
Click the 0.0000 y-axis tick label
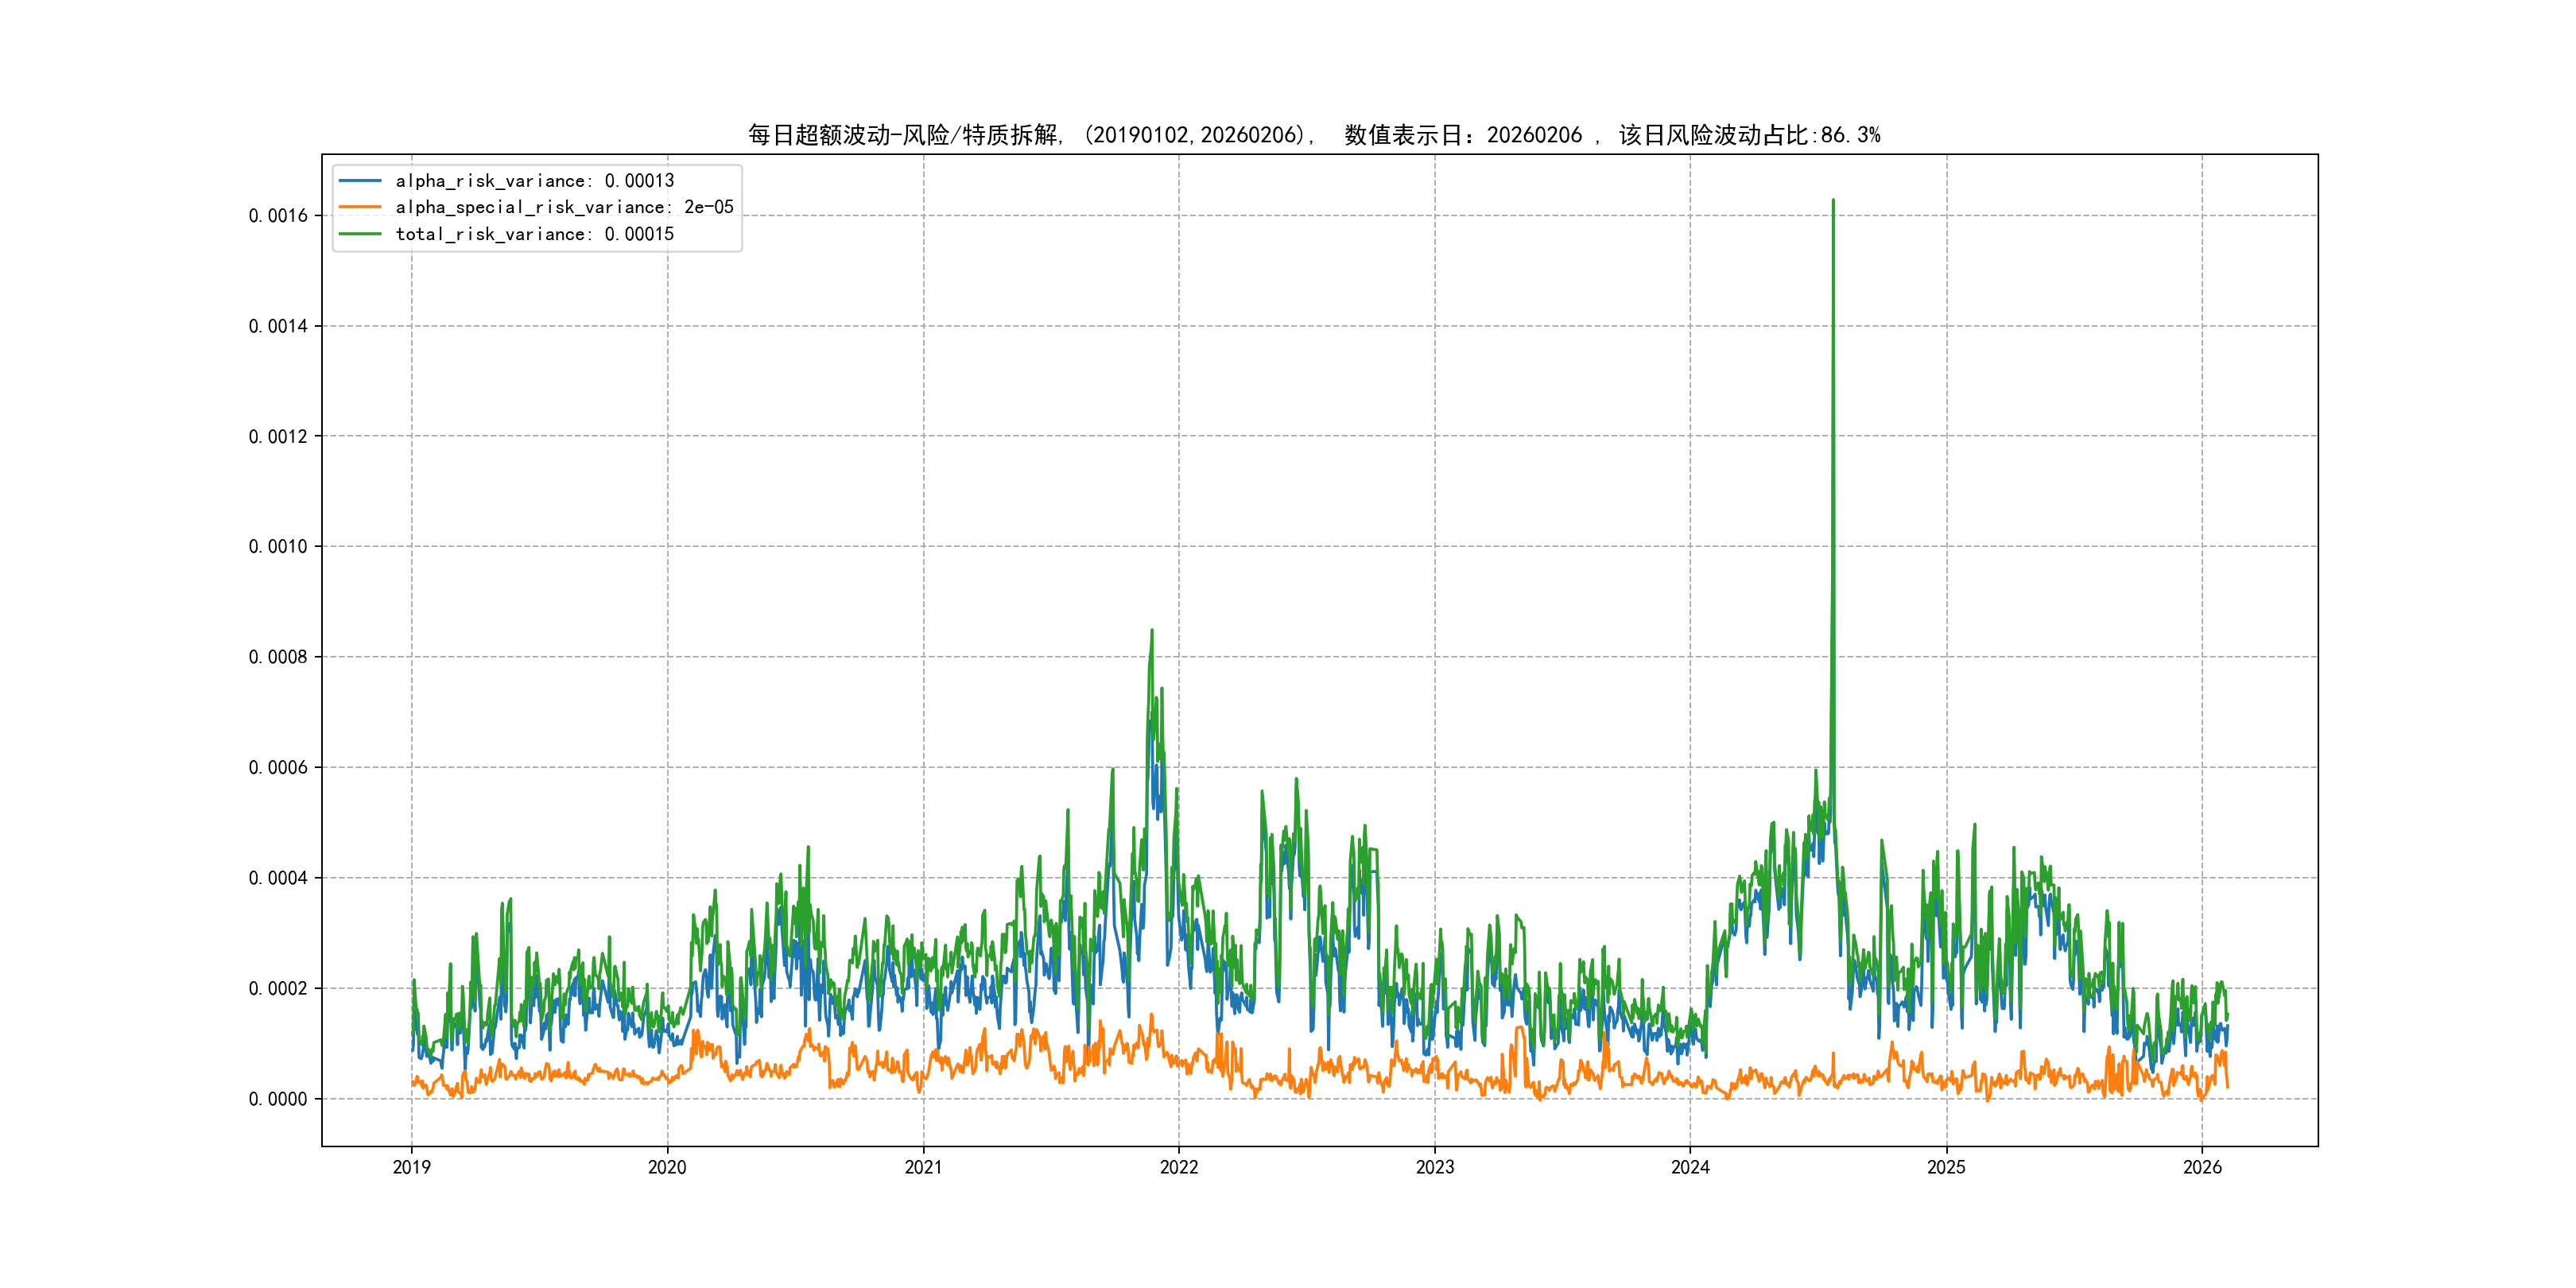coord(278,1099)
